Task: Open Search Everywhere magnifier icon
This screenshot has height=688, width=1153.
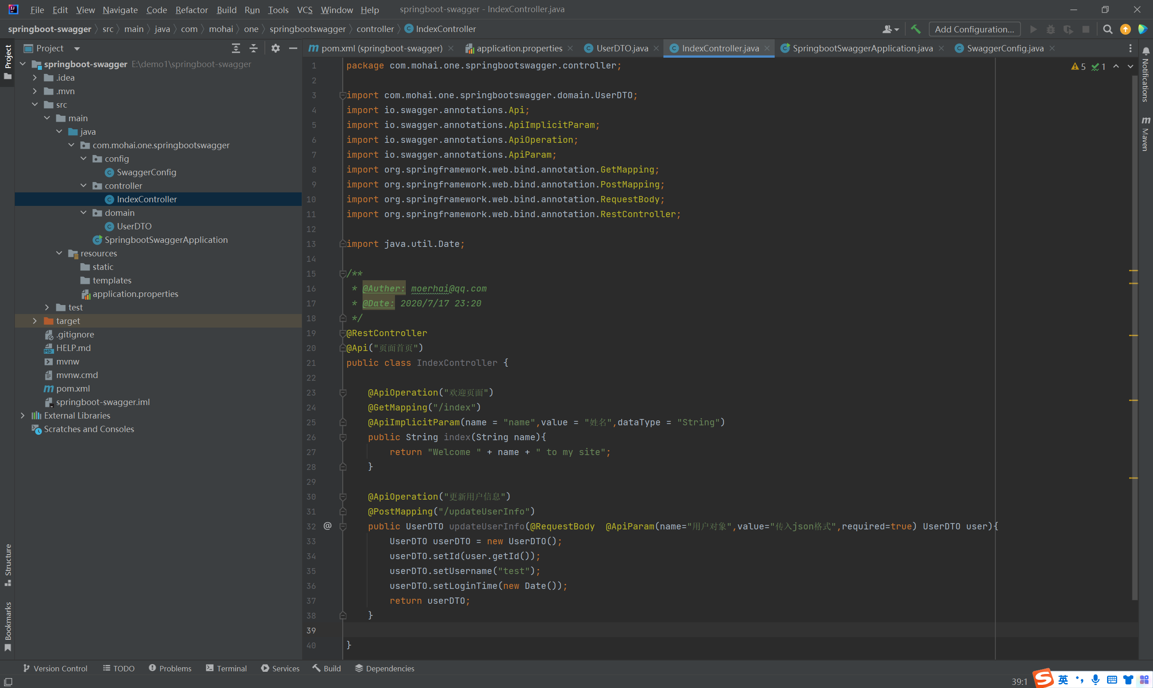Action: click(x=1108, y=29)
